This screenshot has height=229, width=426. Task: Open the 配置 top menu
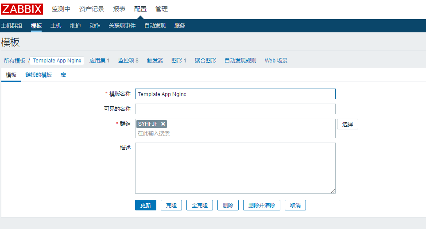click(x=140, y=9)
